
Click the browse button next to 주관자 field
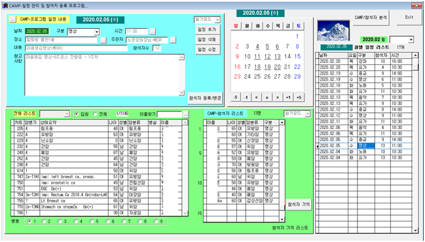[173, 40]
